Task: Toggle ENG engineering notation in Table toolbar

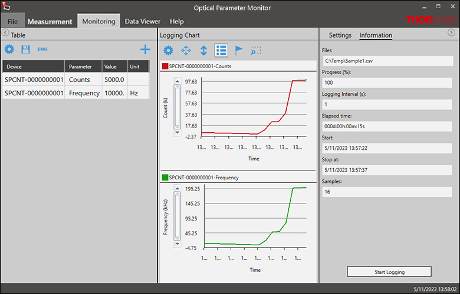Action: click(42, 50)
